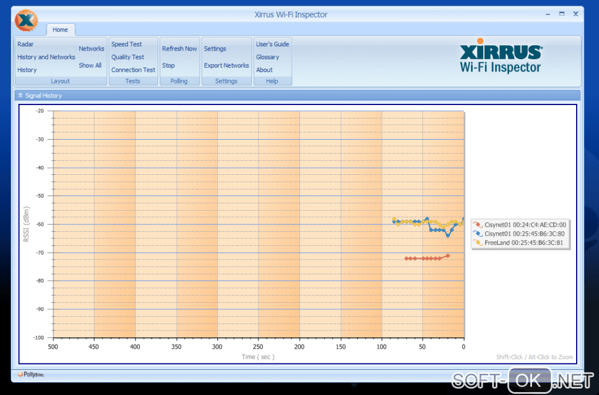Click Export Networks
This screenshot has height=395, width=599.
coord(227,65)
